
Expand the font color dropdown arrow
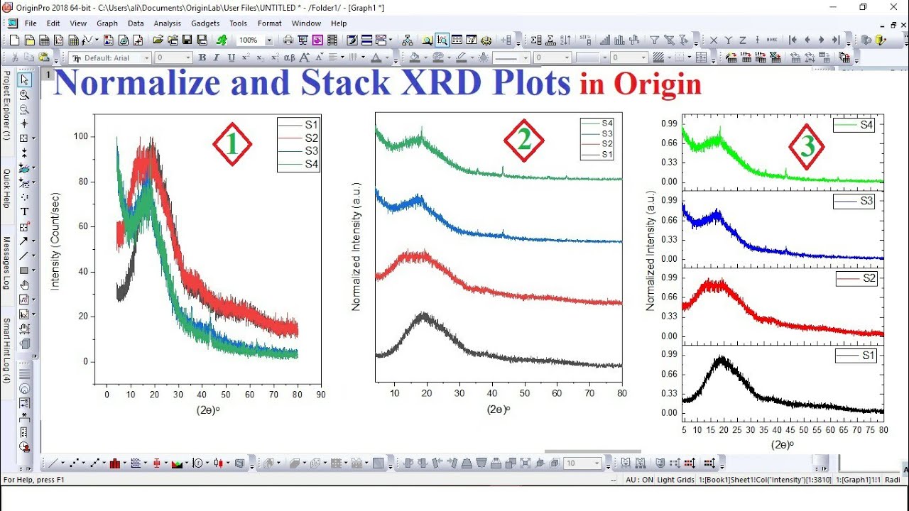click(x=388, y=58)
